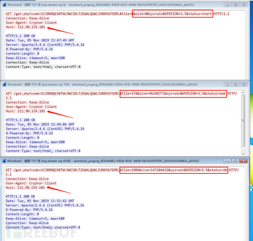253x241 pixels.
Task: Click 'Keep-Alive: timeout=5, max=100' in stream eq 710 window
Action: point(35,142)
